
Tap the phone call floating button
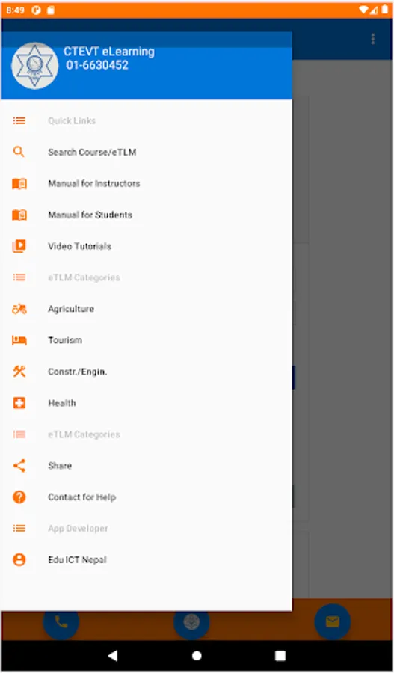point(61,622)
